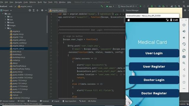Open emulator extended controls three dots

[x=184, y=89]
